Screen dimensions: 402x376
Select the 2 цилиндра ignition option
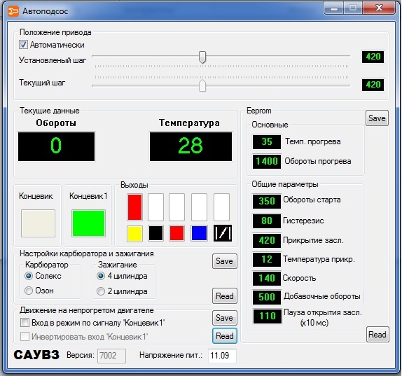tap(101, 291)
